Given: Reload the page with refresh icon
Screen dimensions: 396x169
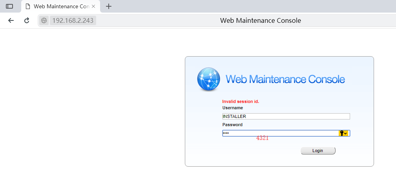Looking at the screenshot, I should point(27,20).
